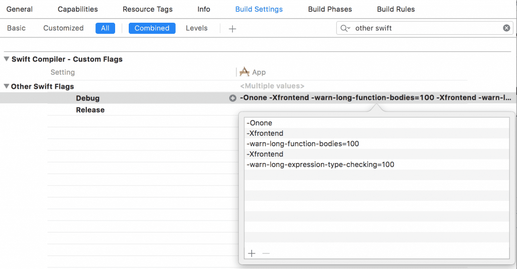Click the Setting column header
Viewport: 517px width, 269px height.
pyautogui.click(x=63, y=72)
